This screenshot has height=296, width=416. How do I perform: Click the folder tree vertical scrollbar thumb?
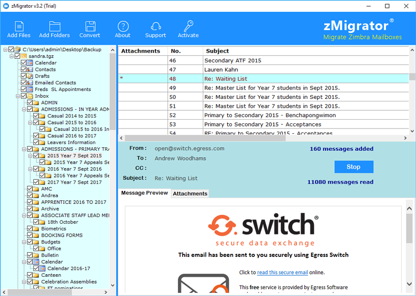coord(113,92)
